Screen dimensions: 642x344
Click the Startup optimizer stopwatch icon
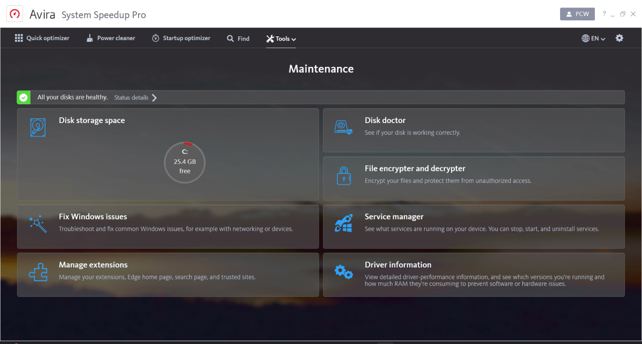pos(156,38)
